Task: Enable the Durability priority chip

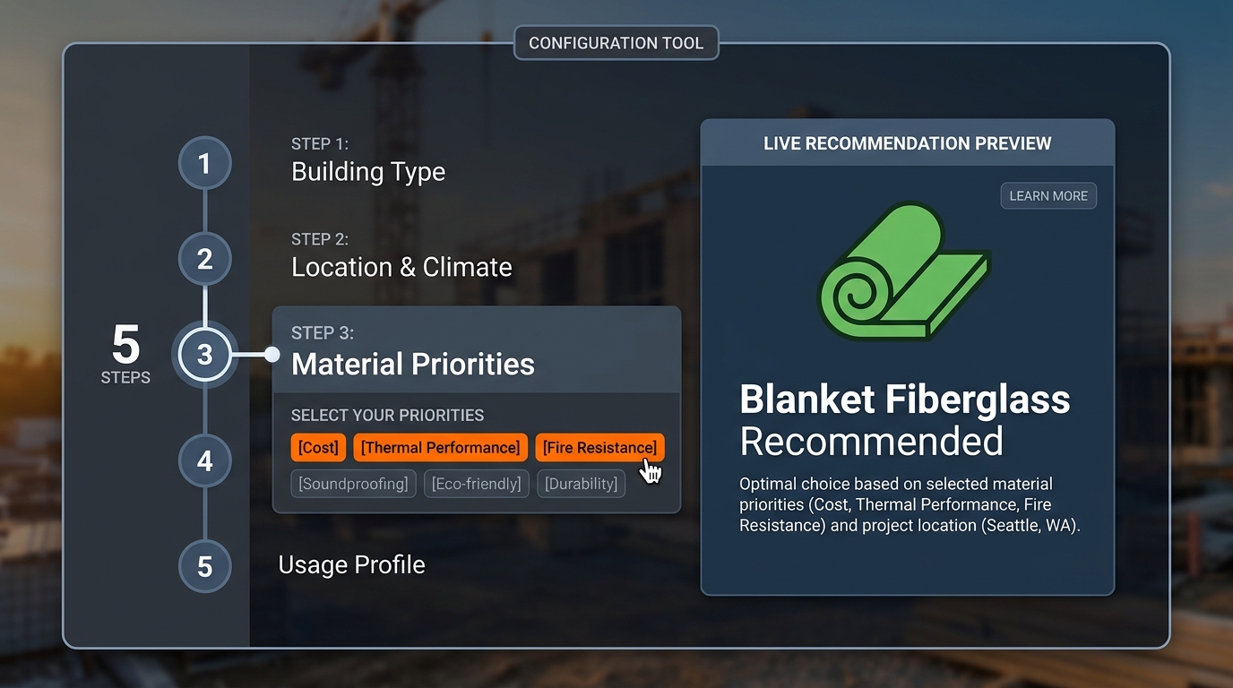Action: click(581, 483)
